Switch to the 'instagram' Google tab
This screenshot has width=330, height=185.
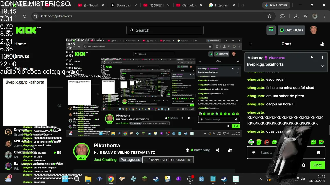click(222, 5)
